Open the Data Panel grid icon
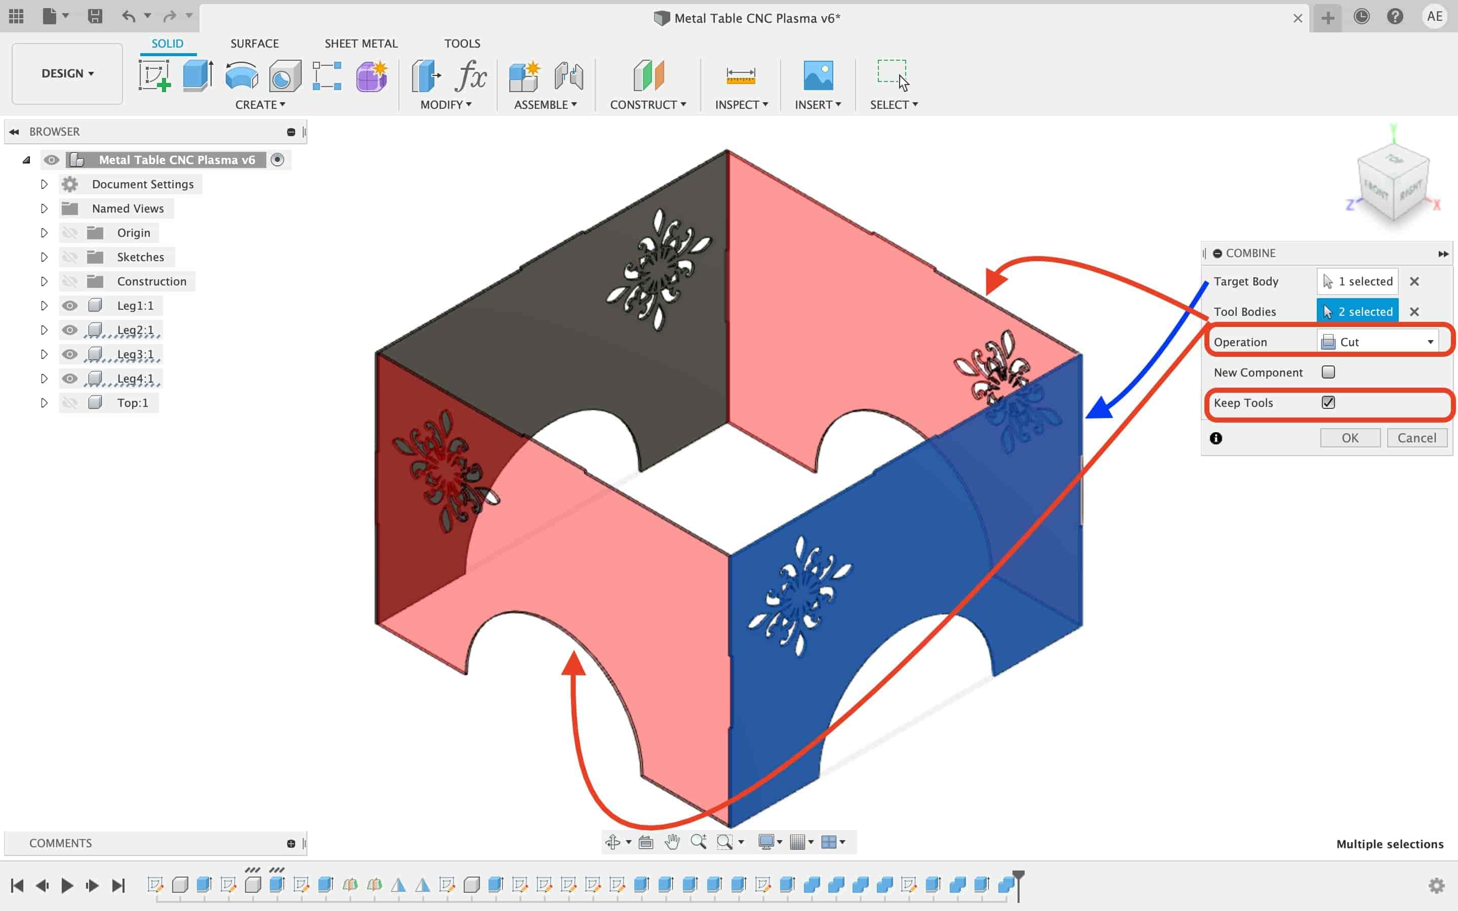 click(16, 16)
